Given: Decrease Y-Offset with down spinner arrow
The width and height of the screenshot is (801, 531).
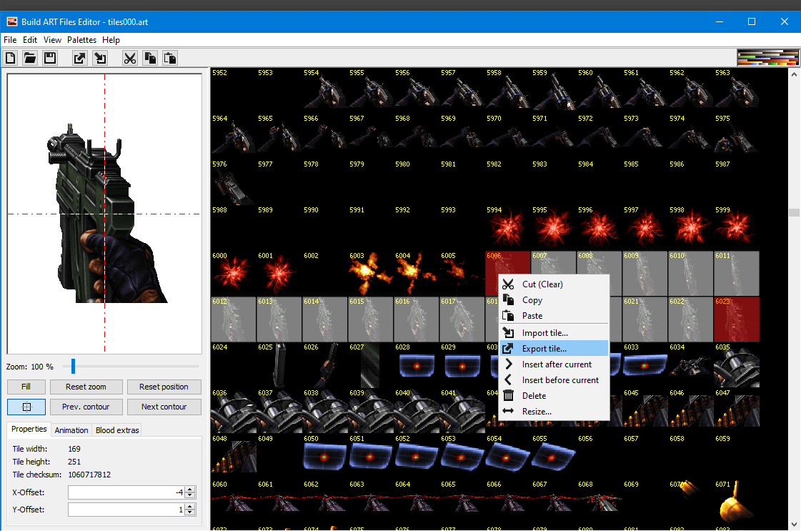Looking at the screenshot, I should (x=190, y=512).
